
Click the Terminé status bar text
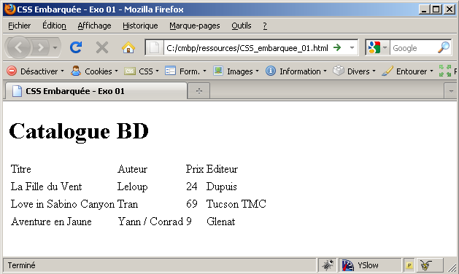coord(21,265)
